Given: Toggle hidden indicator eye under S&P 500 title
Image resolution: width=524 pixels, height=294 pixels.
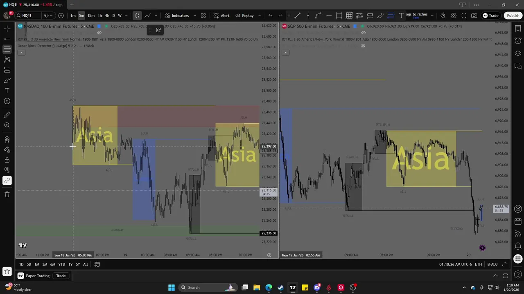Looking at the screenshot, I should (x=363, y=33).
